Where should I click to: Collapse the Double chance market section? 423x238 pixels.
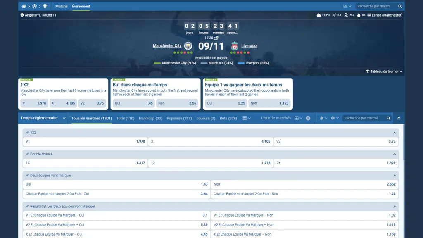point(394,154)
